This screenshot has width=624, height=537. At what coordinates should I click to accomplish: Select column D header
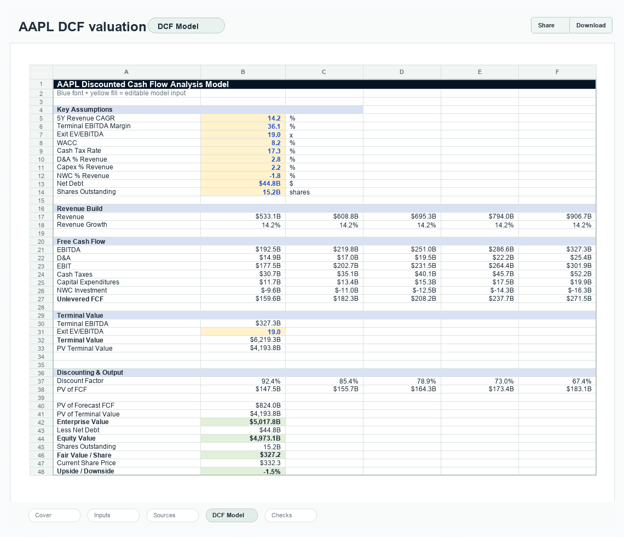[402, 72]
